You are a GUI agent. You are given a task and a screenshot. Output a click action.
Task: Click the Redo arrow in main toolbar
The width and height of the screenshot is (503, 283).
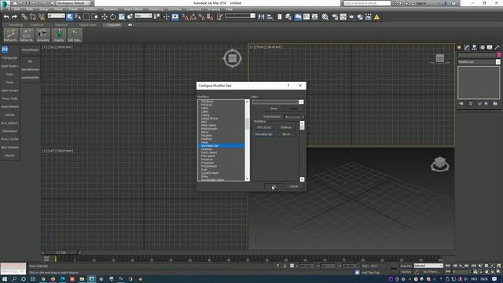click(14, 17)
